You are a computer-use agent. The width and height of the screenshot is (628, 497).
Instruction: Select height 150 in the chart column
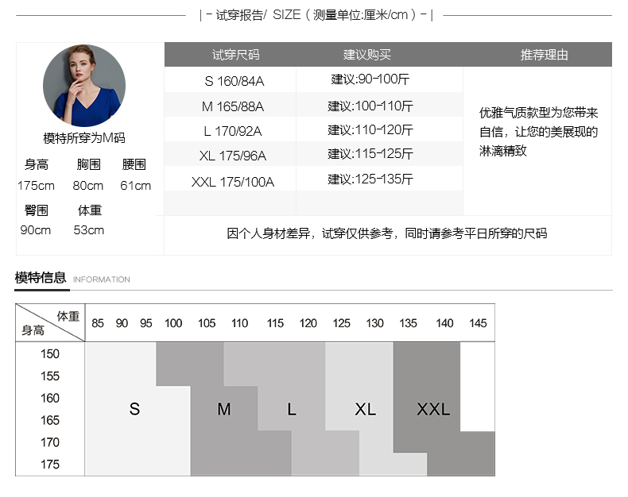[50, 354]
